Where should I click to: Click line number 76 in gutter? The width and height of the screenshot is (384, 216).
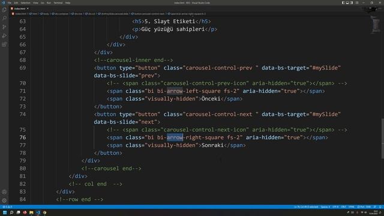23,137
